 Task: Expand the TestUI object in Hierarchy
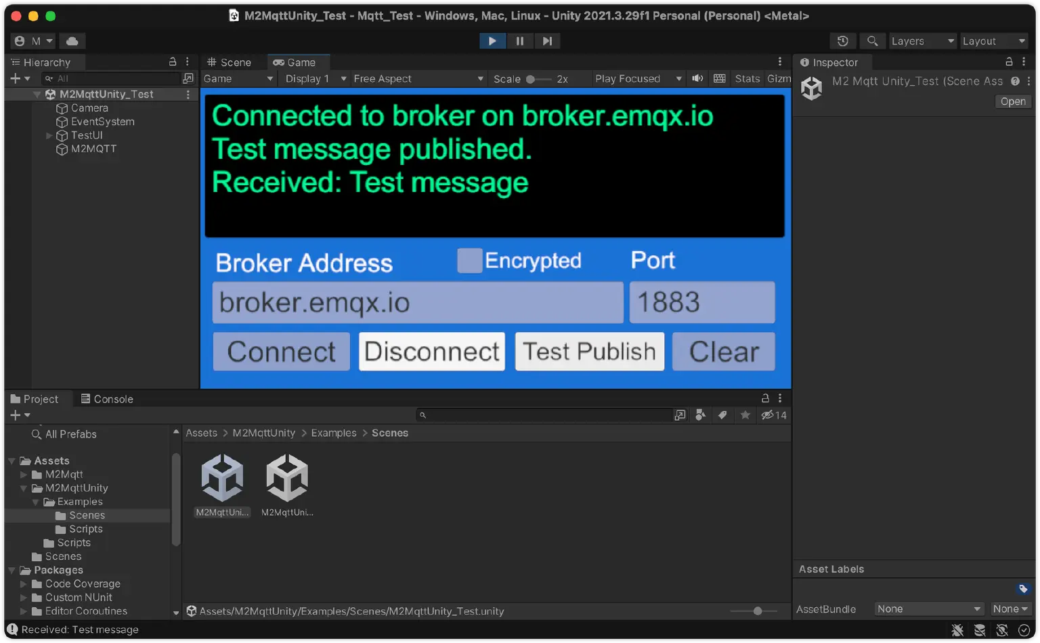pyautogui.click(x=49, y=135)
